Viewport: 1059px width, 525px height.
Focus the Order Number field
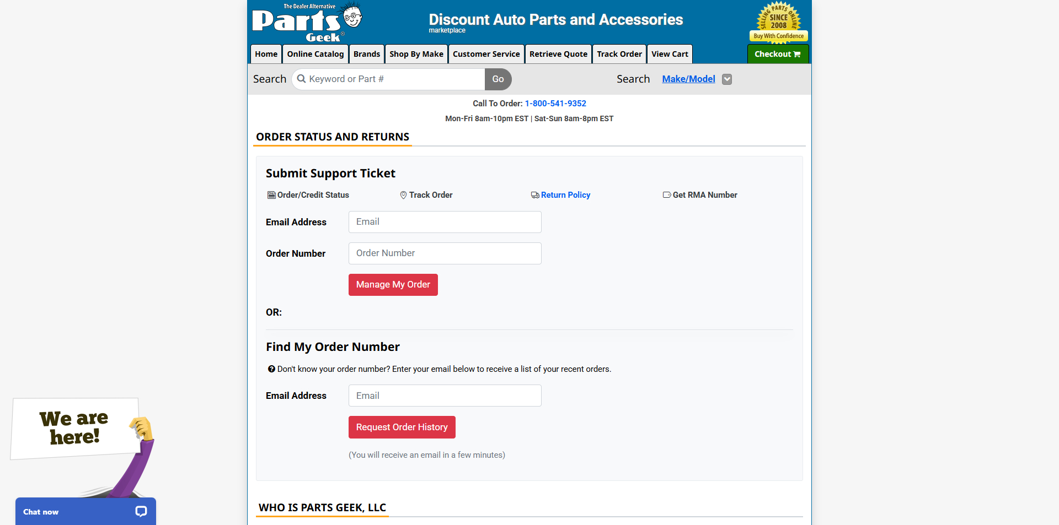coord(445,253)
